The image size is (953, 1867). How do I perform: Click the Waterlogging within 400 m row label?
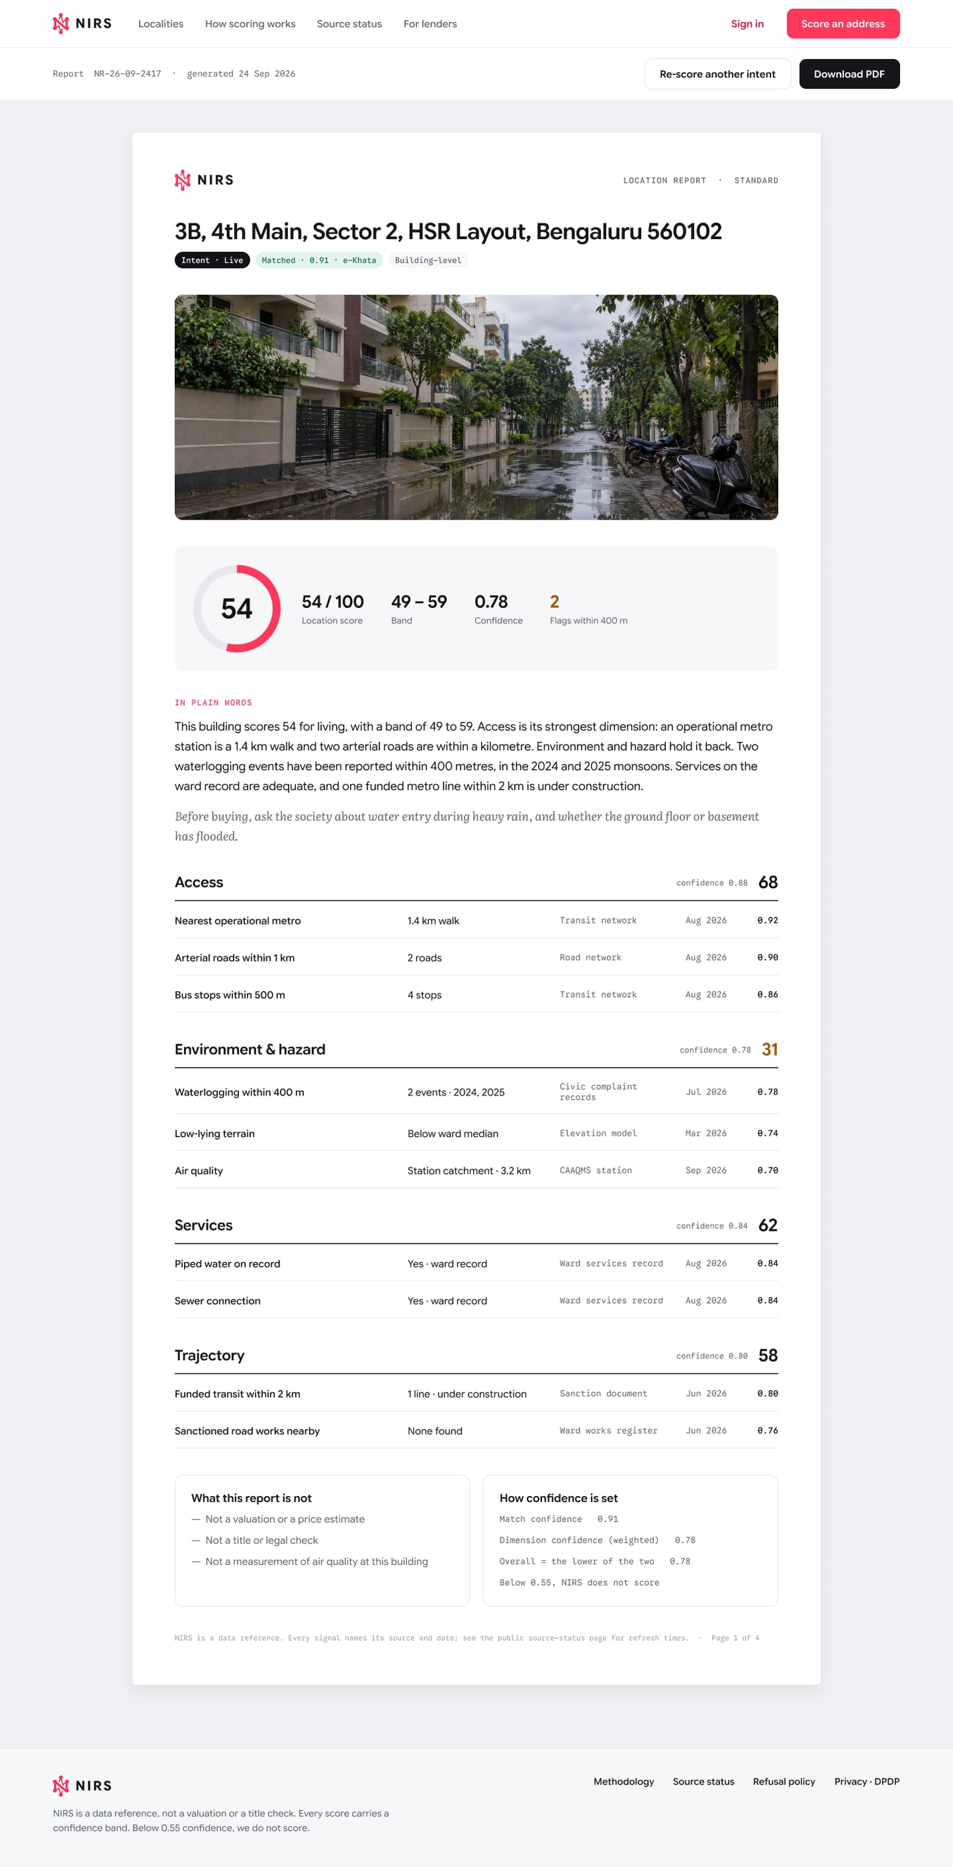click(x=240, y=1092)
